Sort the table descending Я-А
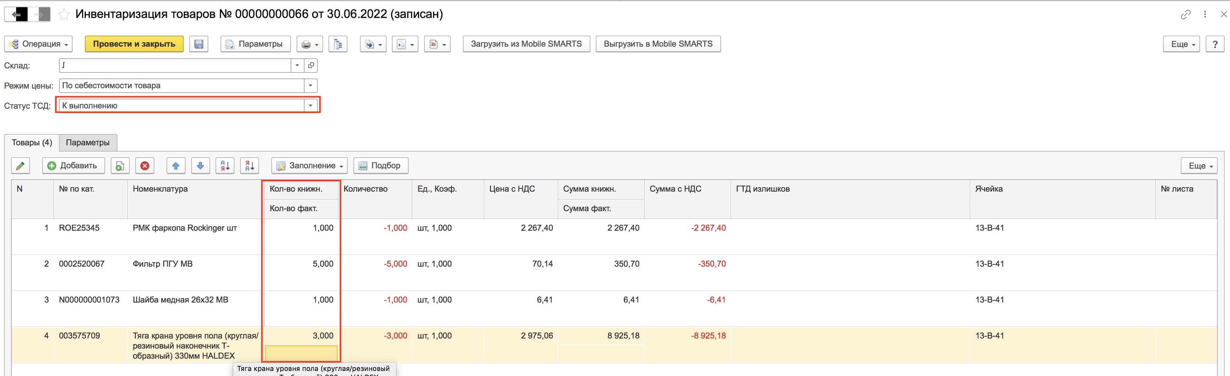Image resolution: width=1230 pixels, height=376 pixels. [250, 165]
